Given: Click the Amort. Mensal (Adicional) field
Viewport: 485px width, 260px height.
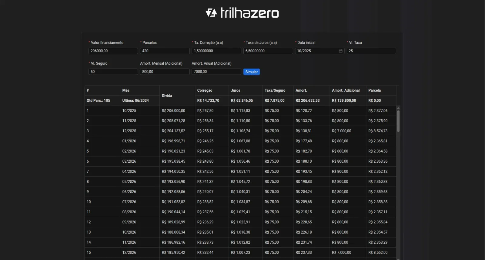Looking at the screenshot, I should [x=164, y=72].
